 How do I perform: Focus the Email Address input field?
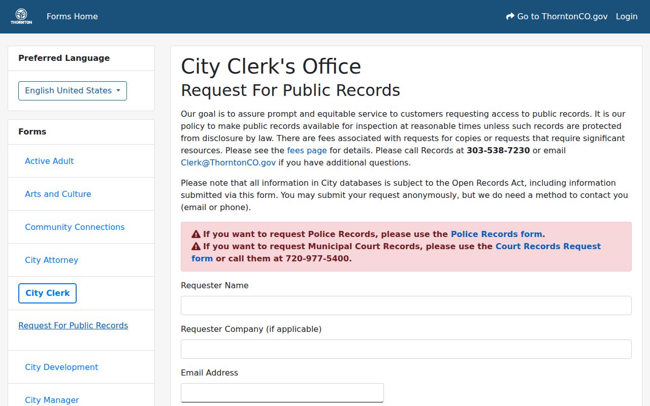282,393
